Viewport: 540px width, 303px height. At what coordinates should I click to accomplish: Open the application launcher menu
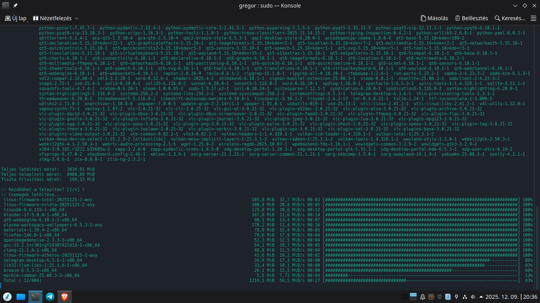[7, 297]
